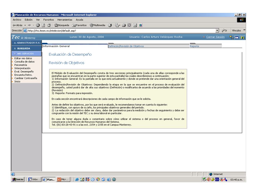This screenshot has height=193, width=257.
Task: Click the yellow folder globe icon in header
Action: (243, 38)
